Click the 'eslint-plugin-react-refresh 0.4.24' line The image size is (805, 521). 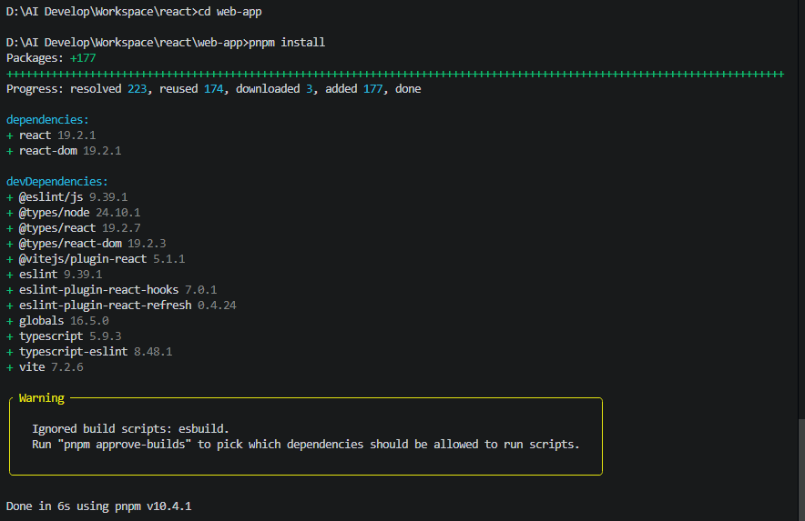pyautogui.click(x=121, y=306)
